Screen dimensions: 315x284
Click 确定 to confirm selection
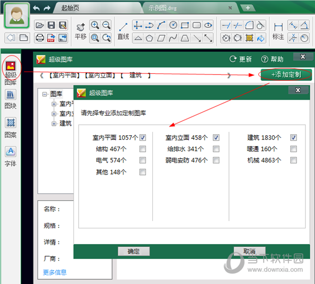click(x=133, y=252)
